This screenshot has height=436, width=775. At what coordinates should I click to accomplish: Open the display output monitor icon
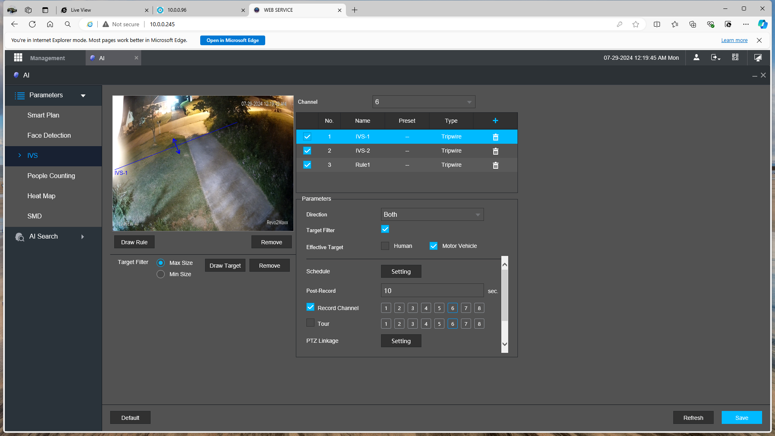[758, 58]
